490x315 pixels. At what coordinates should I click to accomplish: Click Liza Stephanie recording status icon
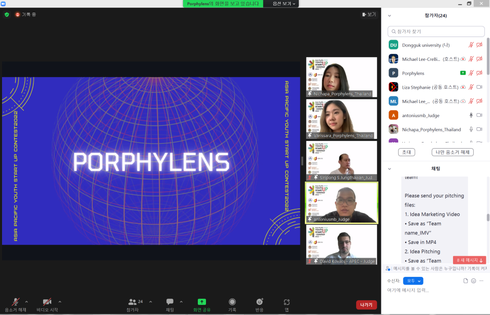pyautogui.click(x=463, y=87)
